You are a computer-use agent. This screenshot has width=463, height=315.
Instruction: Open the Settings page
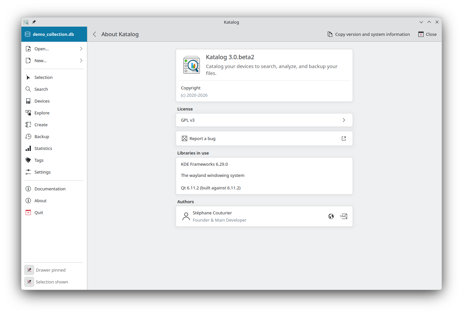[54, 172]
